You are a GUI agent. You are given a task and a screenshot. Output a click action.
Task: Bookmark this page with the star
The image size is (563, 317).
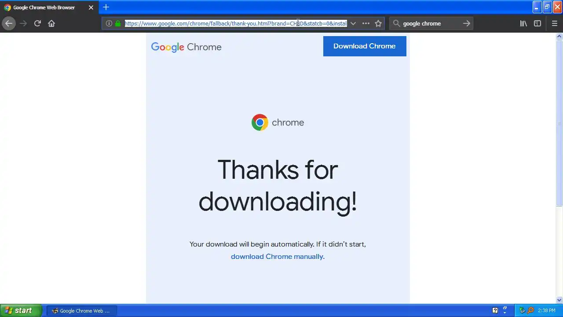(x=378, y=23)
